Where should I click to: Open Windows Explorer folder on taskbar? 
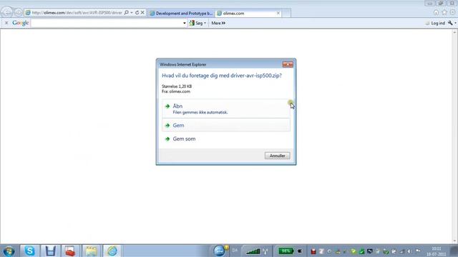[x=91, y=251]
